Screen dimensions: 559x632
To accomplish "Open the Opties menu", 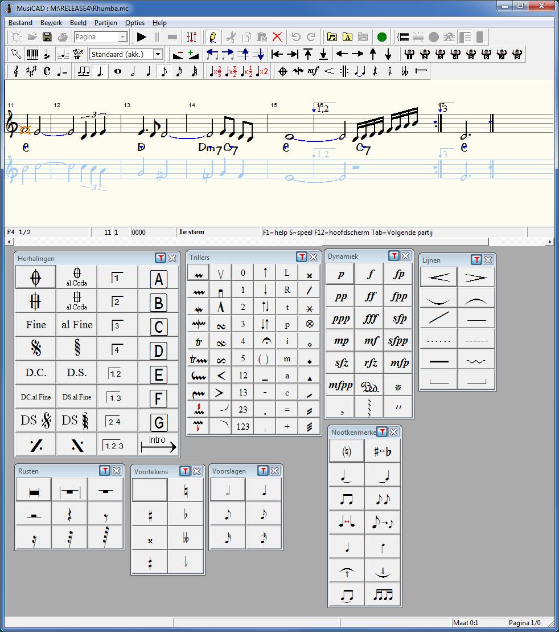I will [x=134, y=23].
